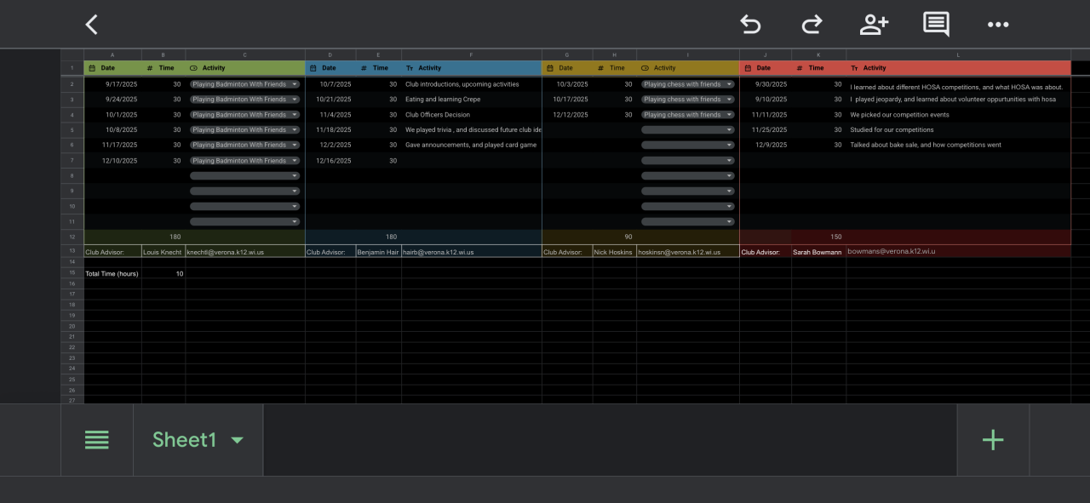Add a new sheet with plus icon

[x=993, y=440]
